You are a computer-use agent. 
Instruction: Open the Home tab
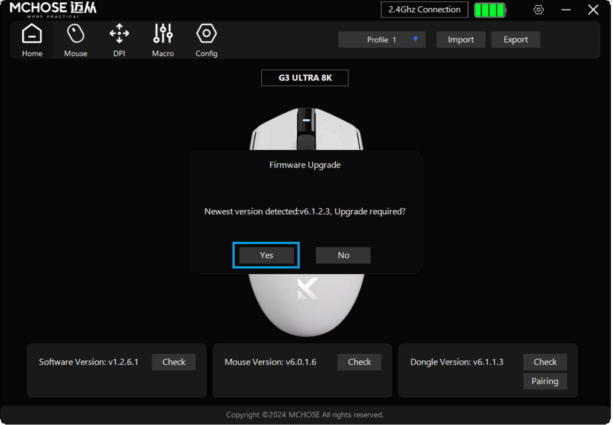tap(32, 40)
